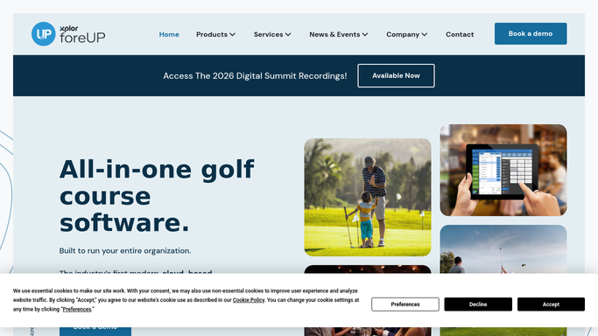Select the tablet point-of-sale photo

pyautogui.click(x=503, y=170)
